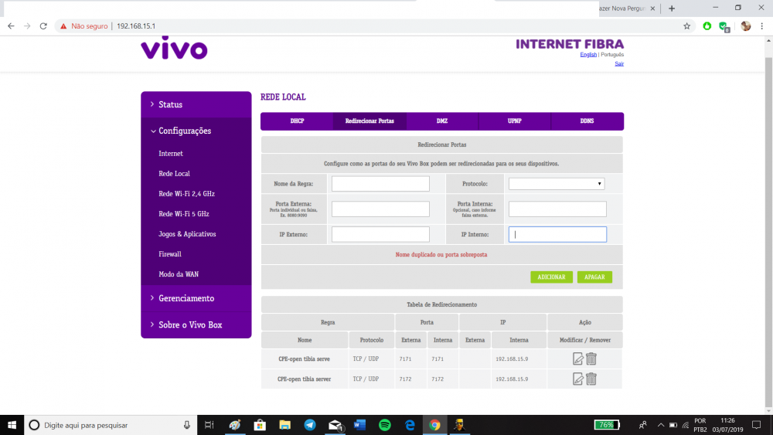Open a new browser tab
This screenshot has height=435, width=773.
point(672,8)
